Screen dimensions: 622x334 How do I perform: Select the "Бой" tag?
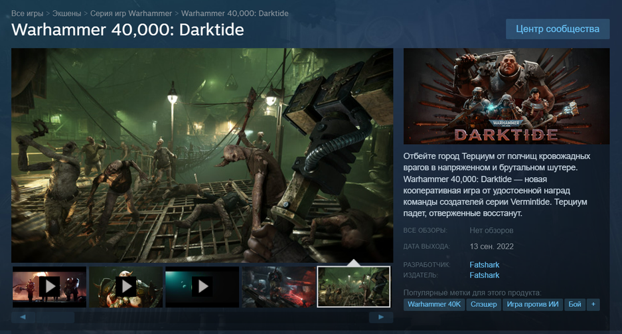pyautogui.click(x=575, y=305)
